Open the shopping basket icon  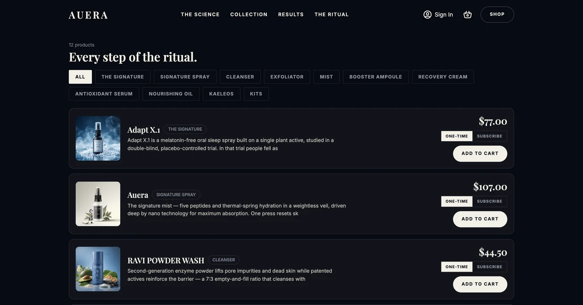point(467,14)
